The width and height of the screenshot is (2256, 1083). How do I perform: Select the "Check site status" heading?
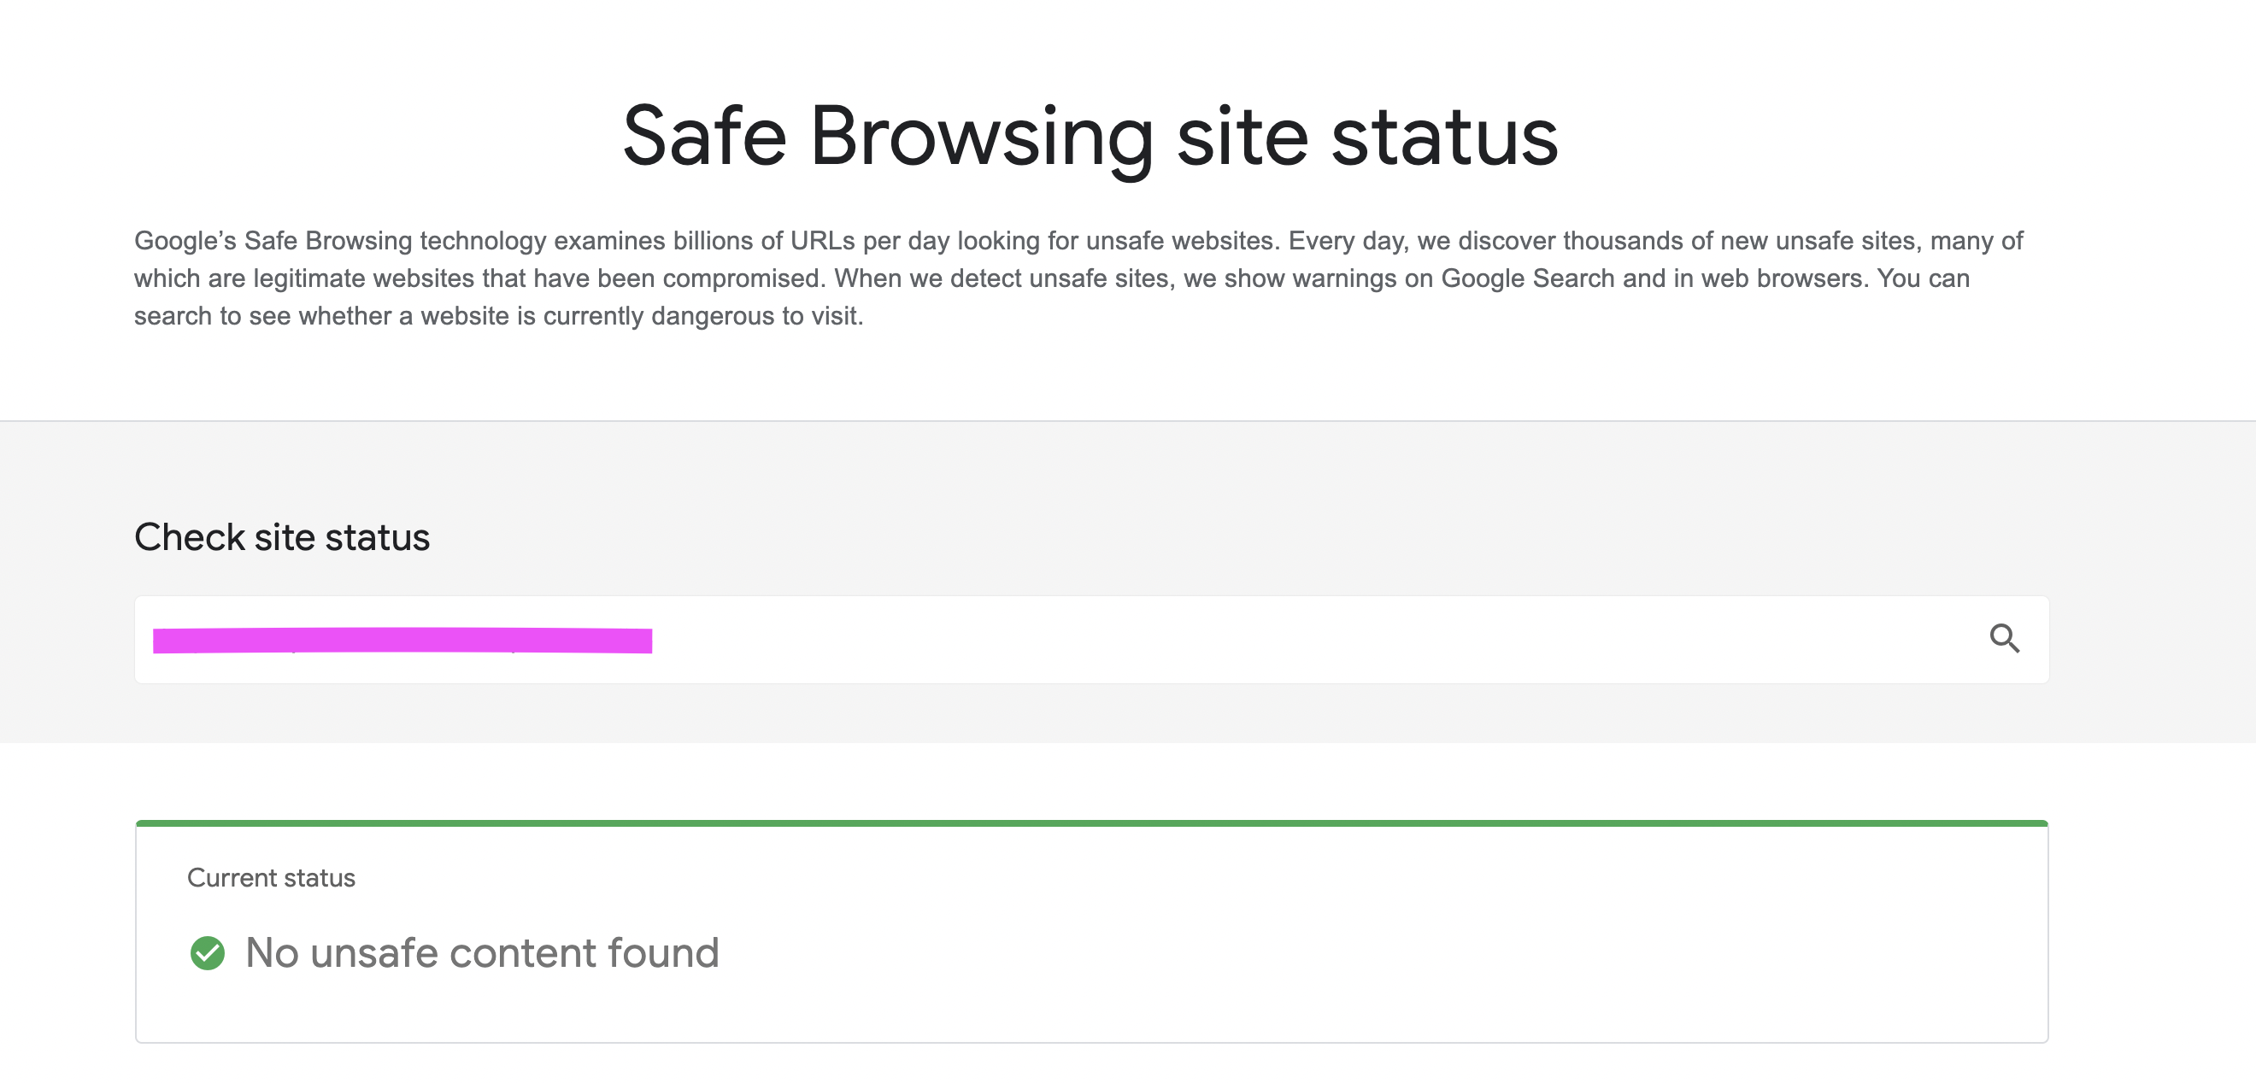[x=282, y=536]
